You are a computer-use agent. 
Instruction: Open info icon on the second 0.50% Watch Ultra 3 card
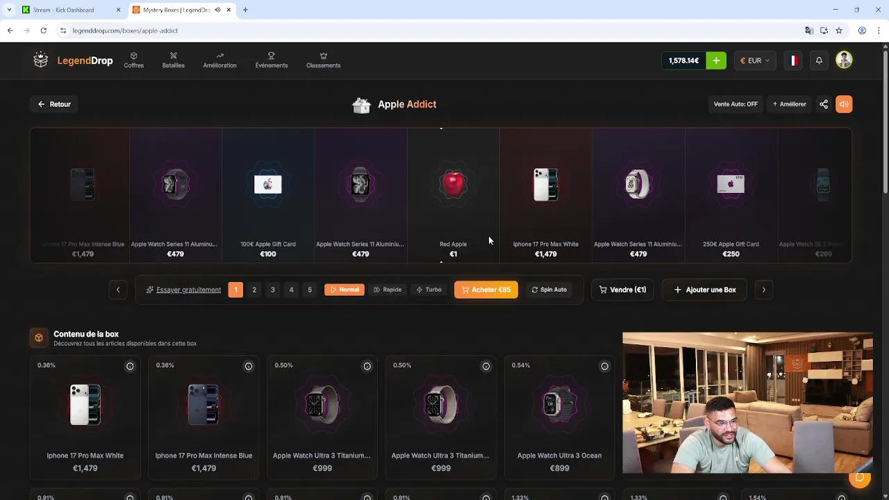(x=486, y=366)
